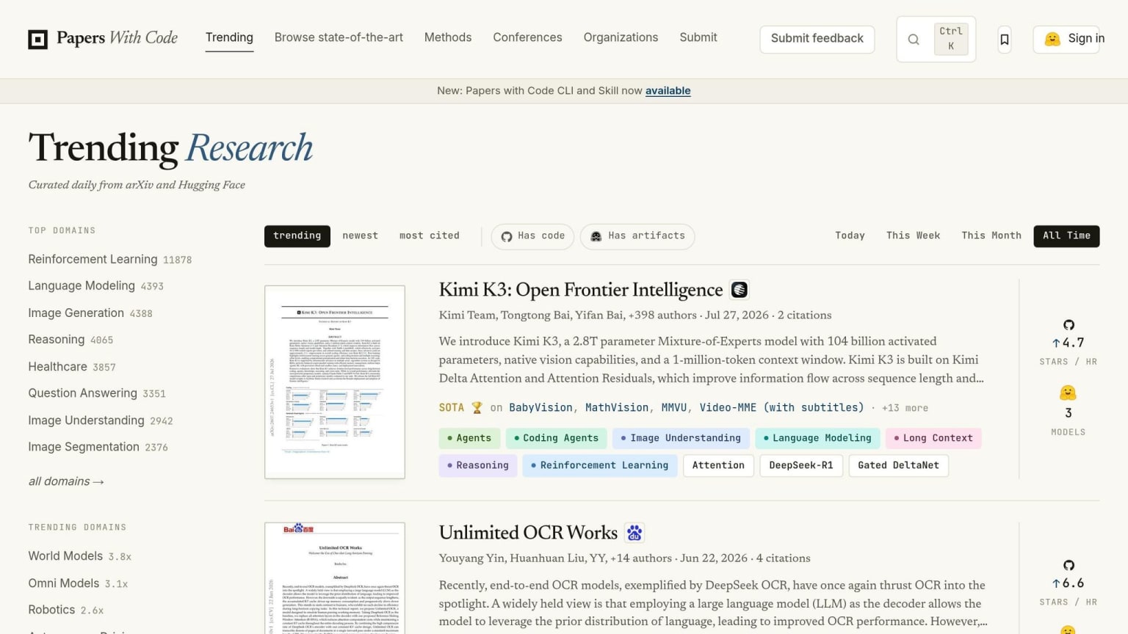This screenshot has width=1128, height=634.
Task: Sort papers by most cited
Action: pos(429,236)
